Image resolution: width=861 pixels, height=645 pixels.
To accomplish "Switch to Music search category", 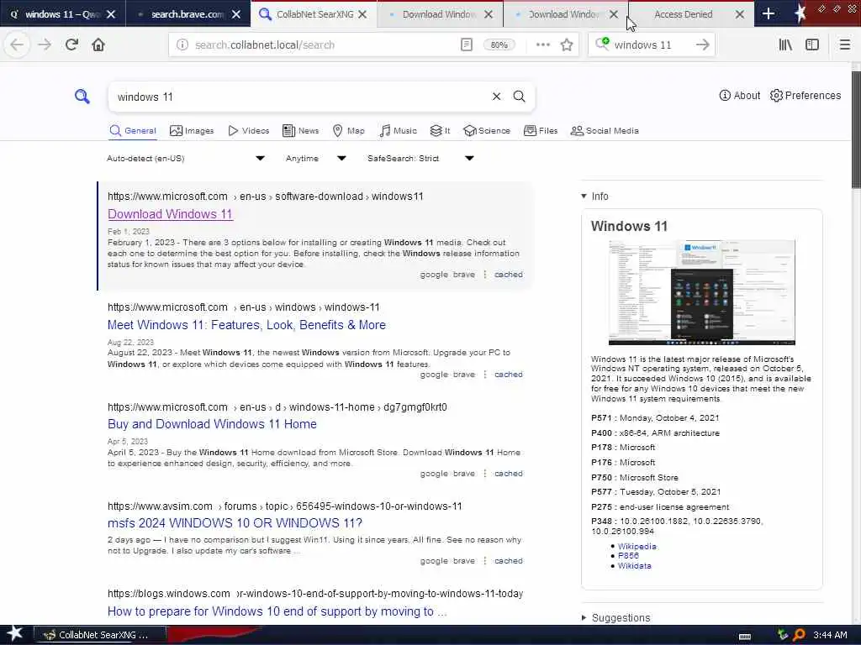I will click(398, 130).
